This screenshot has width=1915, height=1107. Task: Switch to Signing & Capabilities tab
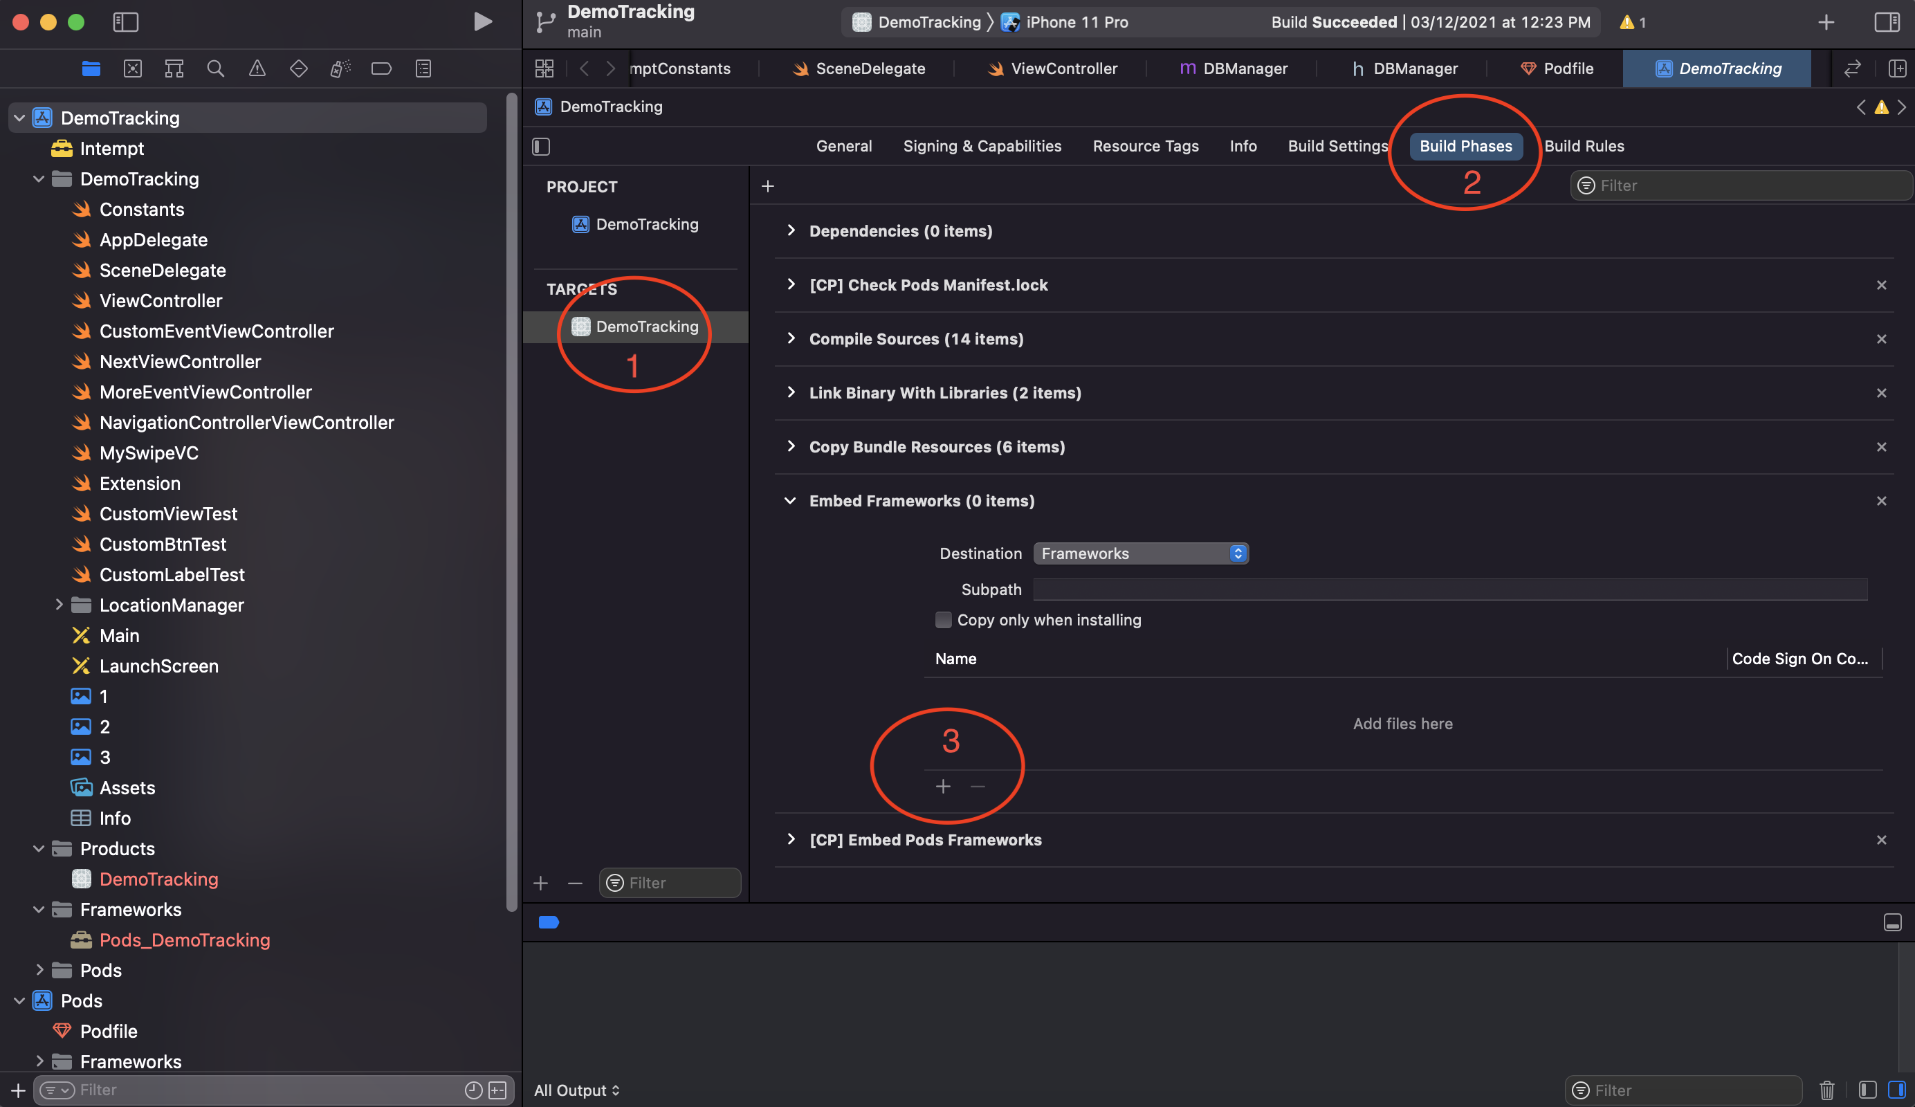[982, 146]
